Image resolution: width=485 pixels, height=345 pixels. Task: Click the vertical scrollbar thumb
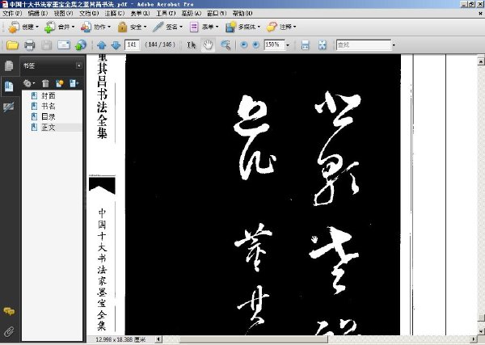[481, 318]
